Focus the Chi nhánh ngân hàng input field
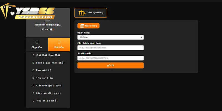 coord(110,48)
